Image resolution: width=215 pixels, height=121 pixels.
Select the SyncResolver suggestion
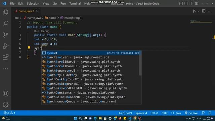[x=90, y=57]
